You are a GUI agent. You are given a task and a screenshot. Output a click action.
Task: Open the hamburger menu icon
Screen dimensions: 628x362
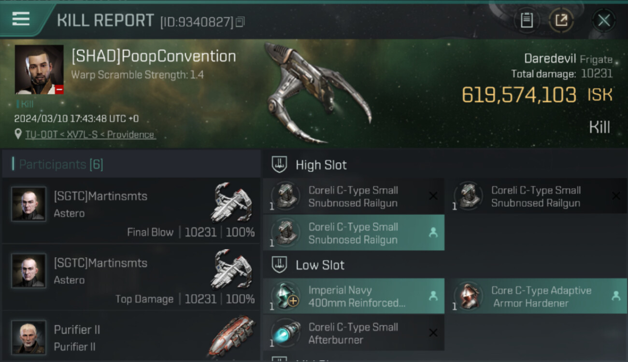point(21,19)
